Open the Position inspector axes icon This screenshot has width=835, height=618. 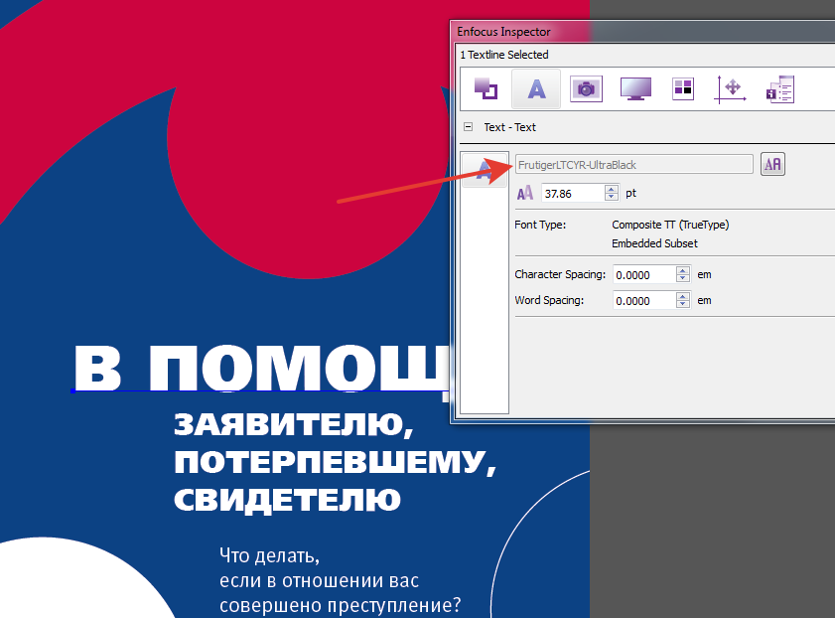(731, 88)
